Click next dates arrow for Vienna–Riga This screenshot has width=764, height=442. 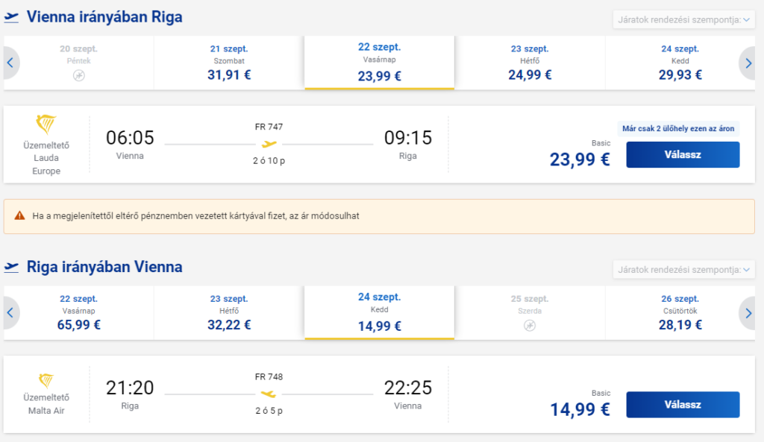(748, 63)
